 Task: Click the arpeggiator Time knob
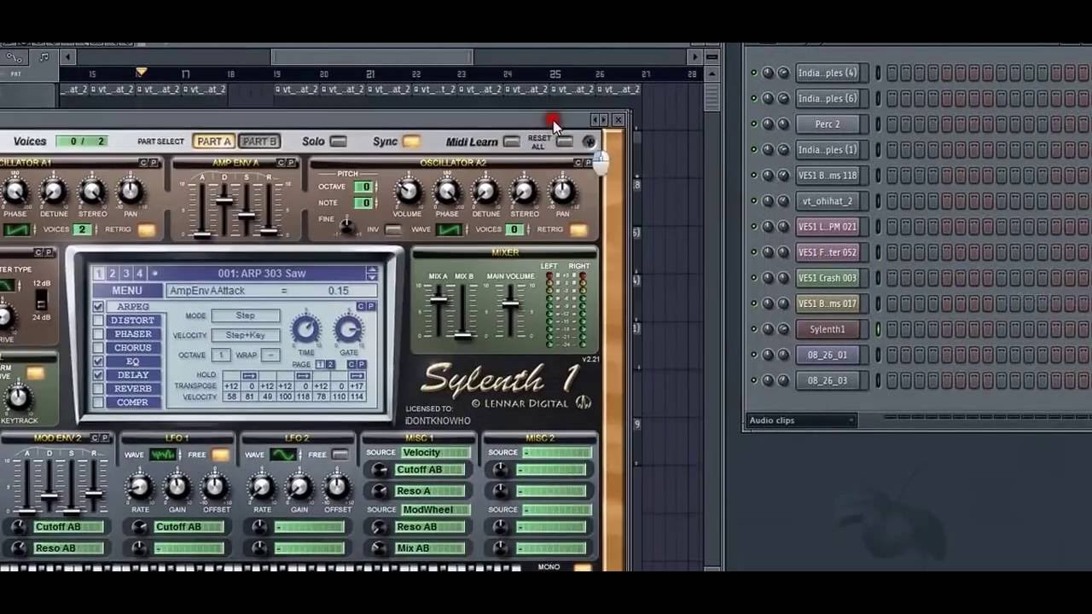coord(305,329)
